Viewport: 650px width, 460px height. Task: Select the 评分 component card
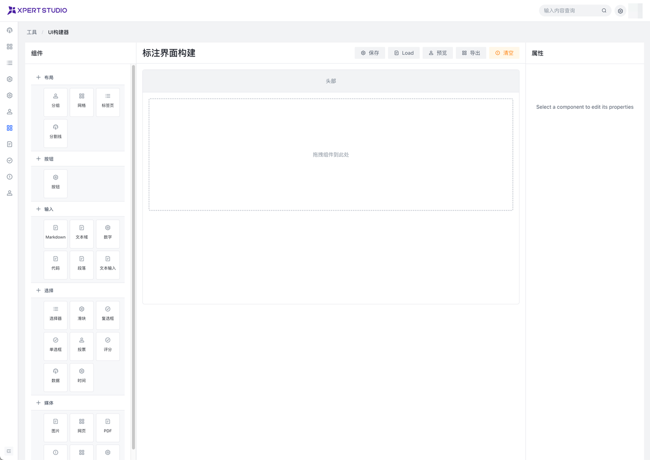108,346
